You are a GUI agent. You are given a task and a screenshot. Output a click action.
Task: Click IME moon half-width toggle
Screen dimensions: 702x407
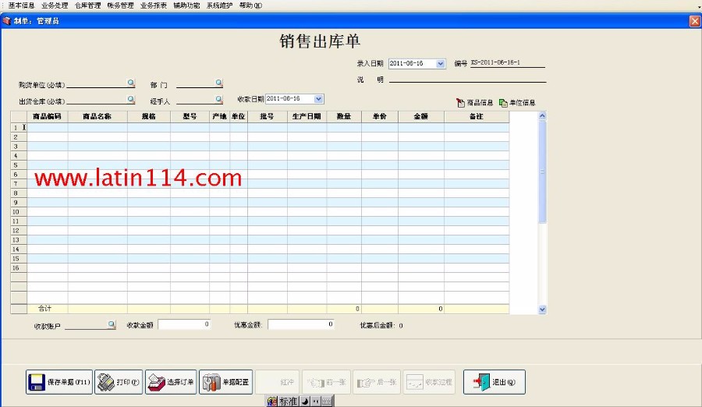coord(305,402)
